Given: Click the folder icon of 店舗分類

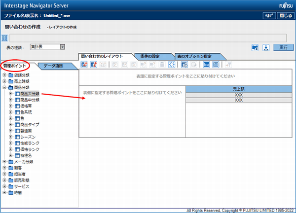Looking at the screenshot, I should (x=11, y=75).
